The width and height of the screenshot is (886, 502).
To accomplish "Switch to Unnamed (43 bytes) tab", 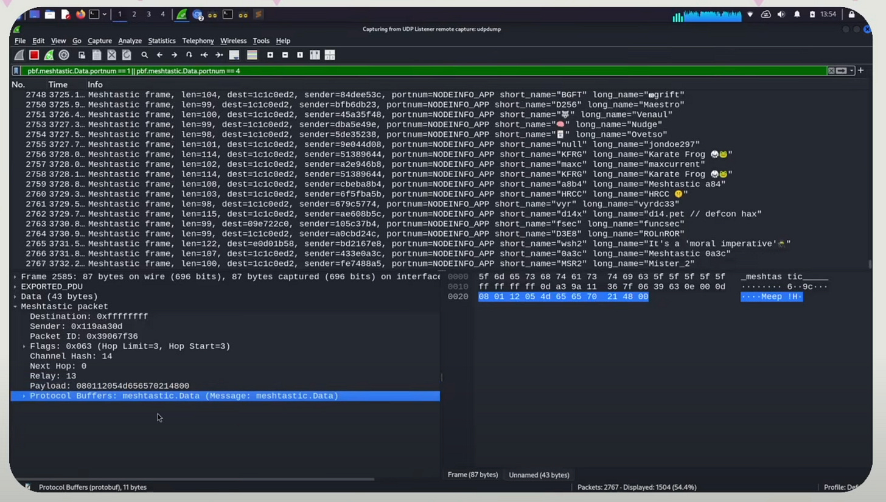I will [539, 475].
